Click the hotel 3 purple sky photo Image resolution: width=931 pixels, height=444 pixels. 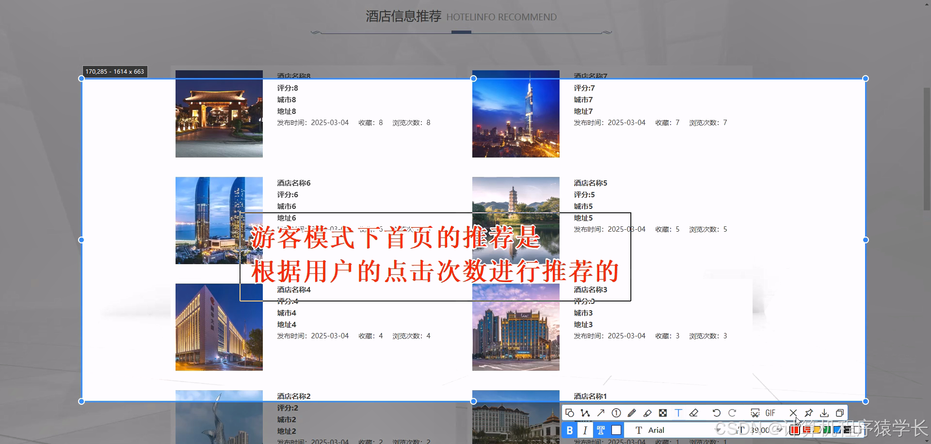point(516,327)
